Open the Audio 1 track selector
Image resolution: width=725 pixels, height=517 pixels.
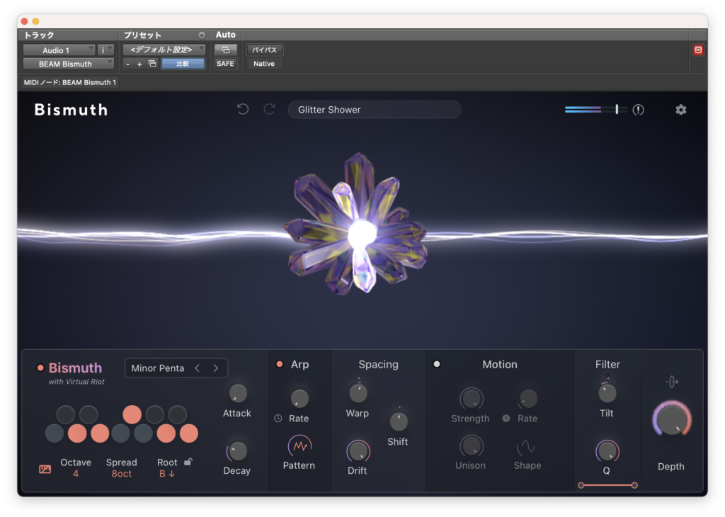tap(59, 50)
